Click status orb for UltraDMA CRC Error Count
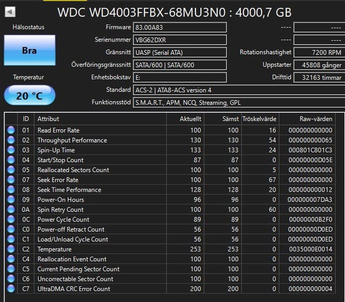345x302 pixels. coord(11,289)
